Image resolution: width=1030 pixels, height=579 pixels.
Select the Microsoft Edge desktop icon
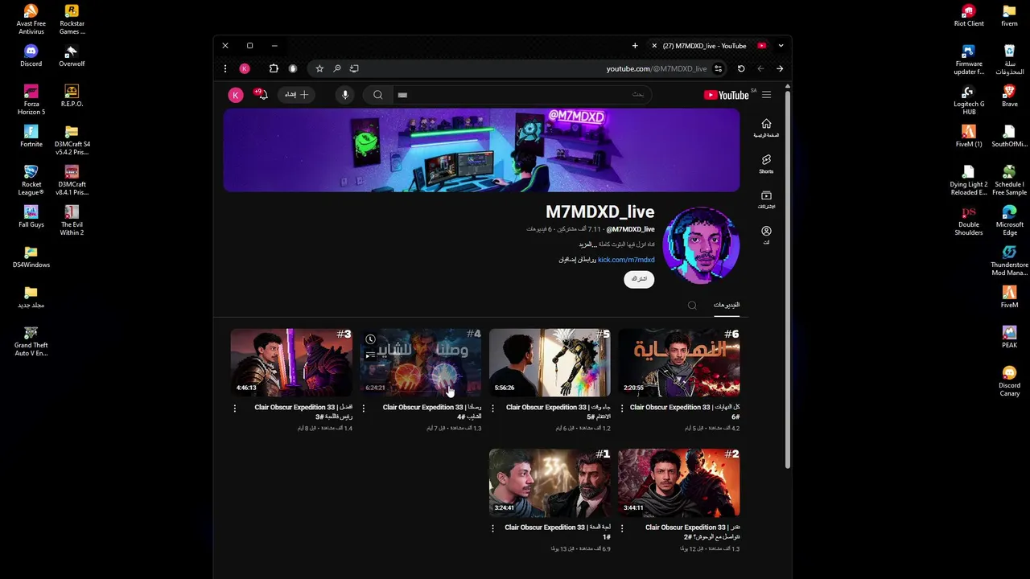1009,220
